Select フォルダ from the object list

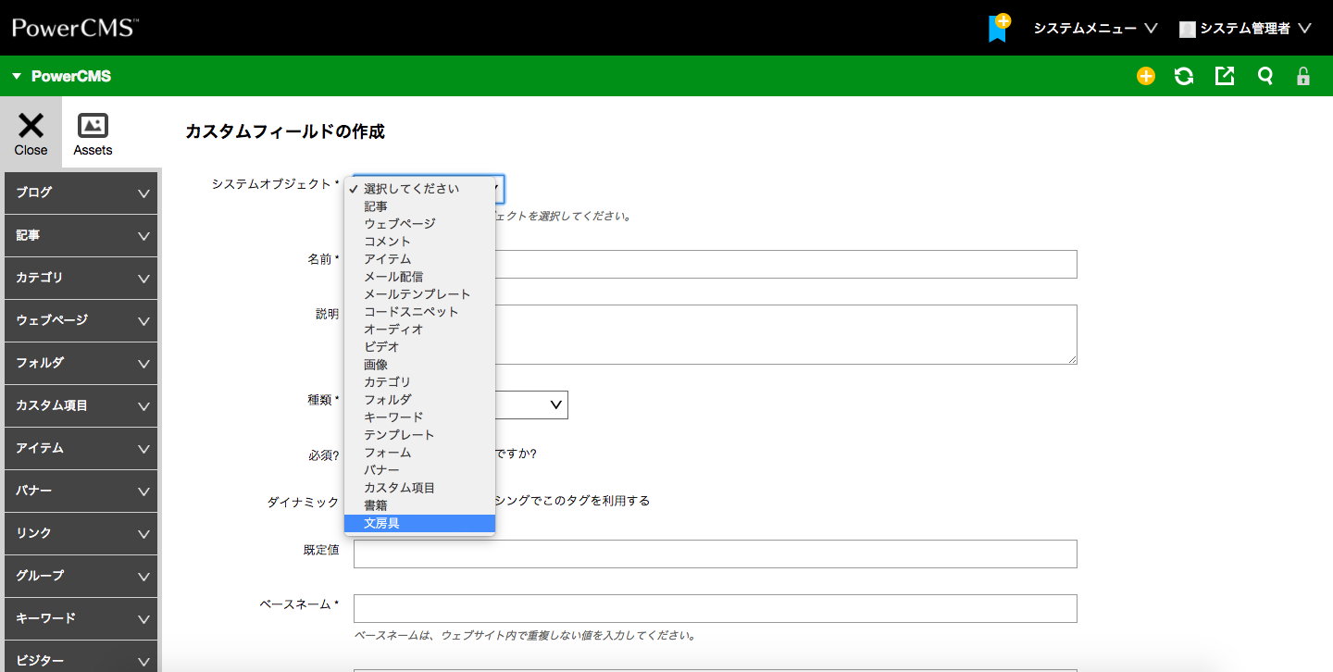coord(419,400)
